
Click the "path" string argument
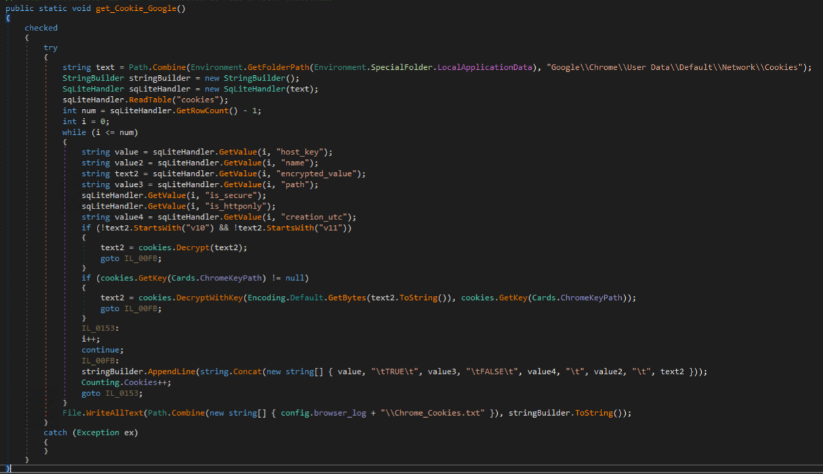(296, 184)
